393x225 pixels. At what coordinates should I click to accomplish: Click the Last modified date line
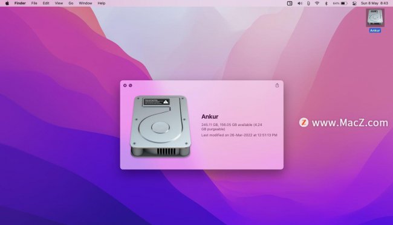pyautogui.click(x=239, y=135)
